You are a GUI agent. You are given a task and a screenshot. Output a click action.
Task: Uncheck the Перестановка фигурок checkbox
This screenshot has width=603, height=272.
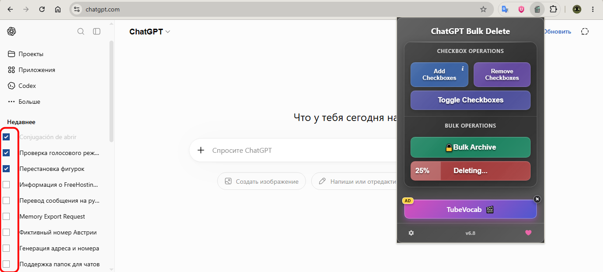pos(6,169)
